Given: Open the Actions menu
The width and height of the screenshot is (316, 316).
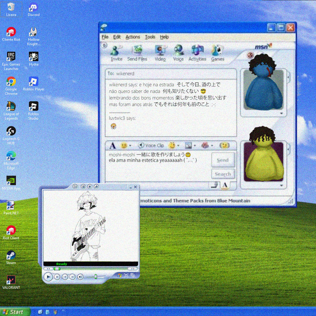Looking at the screenshot, I should point(132,37).
